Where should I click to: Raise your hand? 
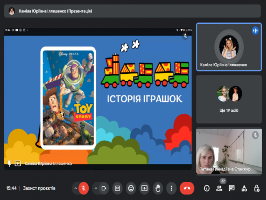point(158,188)
